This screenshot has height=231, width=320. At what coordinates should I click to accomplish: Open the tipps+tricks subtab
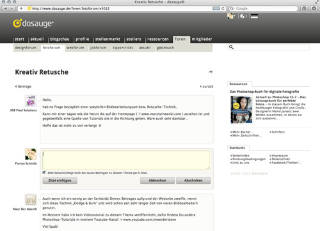pos(123,48)
